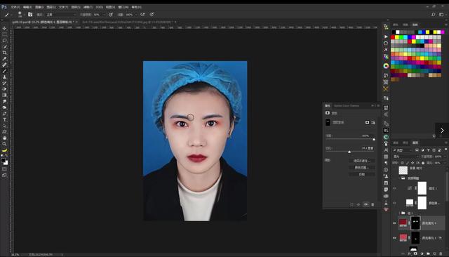This screenshot has width=449, height=257.
Task: Toggle Quick Mask mode in the toolbox
Action: [4, 169]
